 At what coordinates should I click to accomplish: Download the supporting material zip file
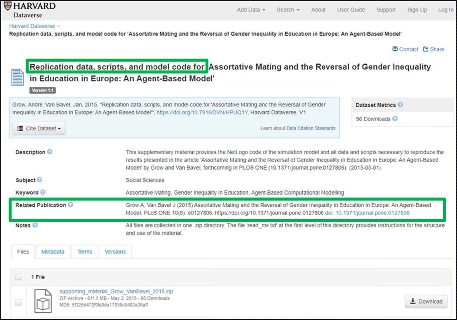tap(426, 301)
